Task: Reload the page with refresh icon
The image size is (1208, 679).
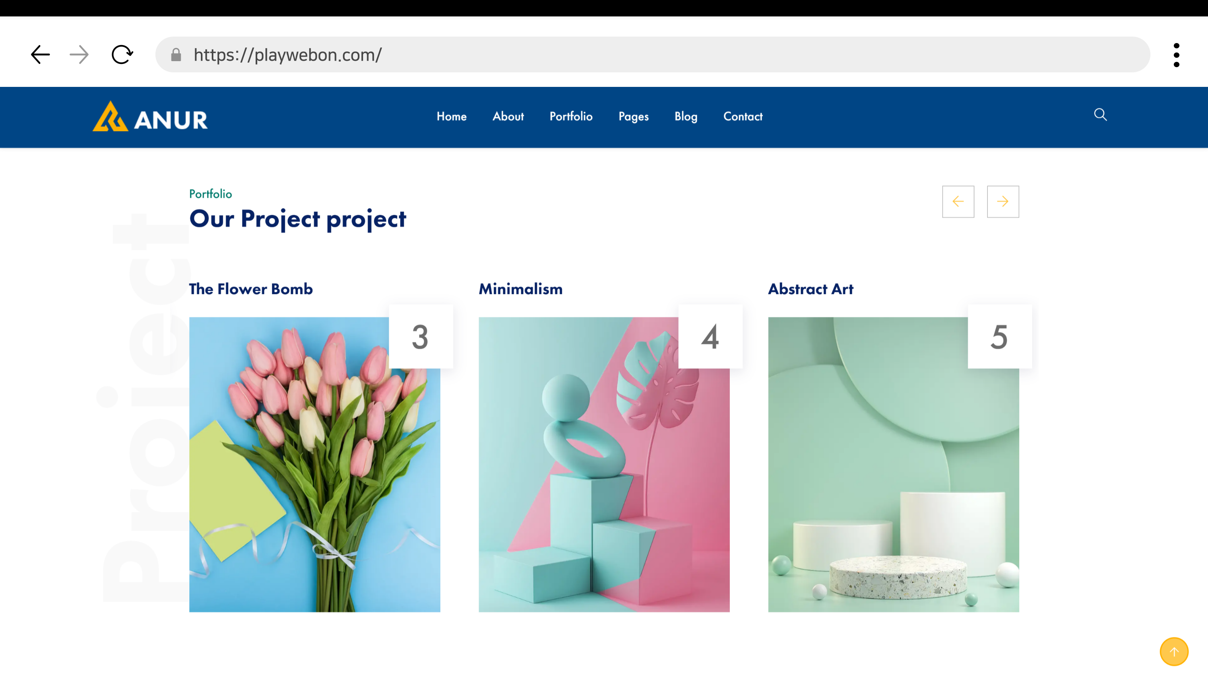Action: click(122, 55)
